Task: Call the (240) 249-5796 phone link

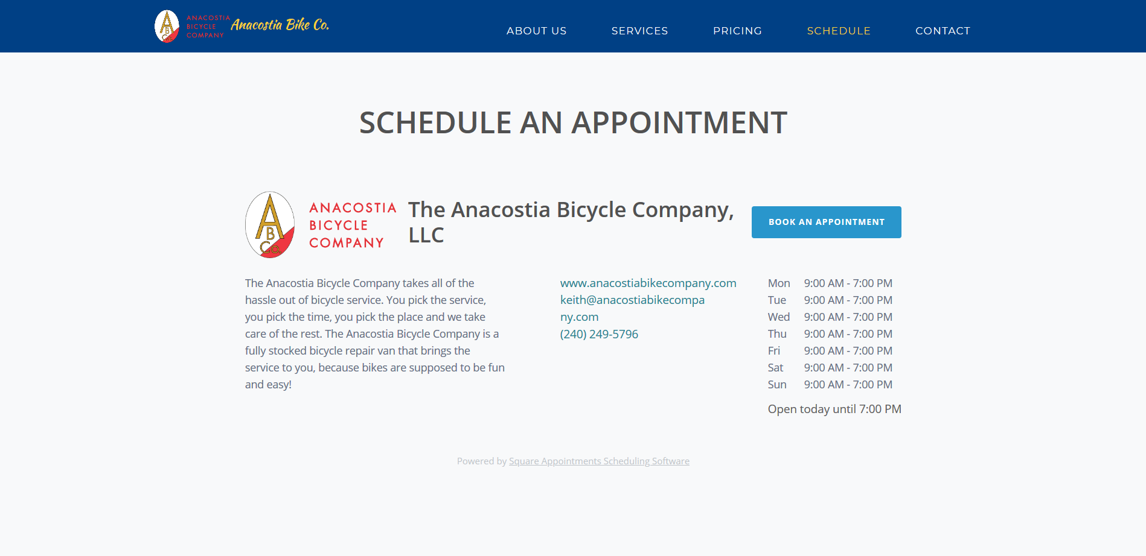Action: tap(599, 334)
